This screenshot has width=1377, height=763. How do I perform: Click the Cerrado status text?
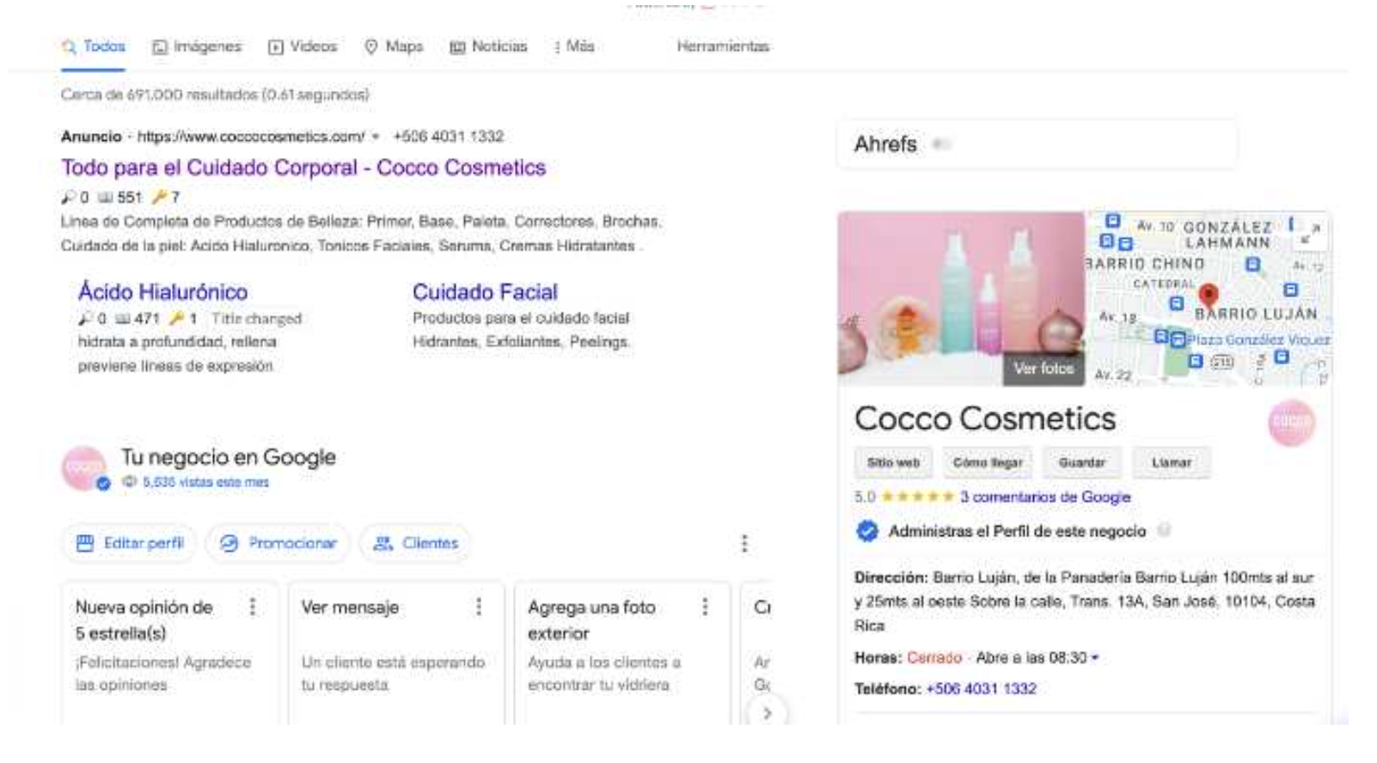[934, 658]
